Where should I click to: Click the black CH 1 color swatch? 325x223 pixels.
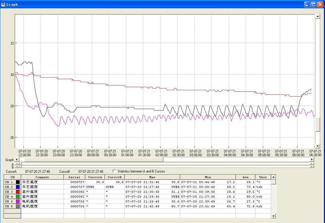click(x=18, y=182)
